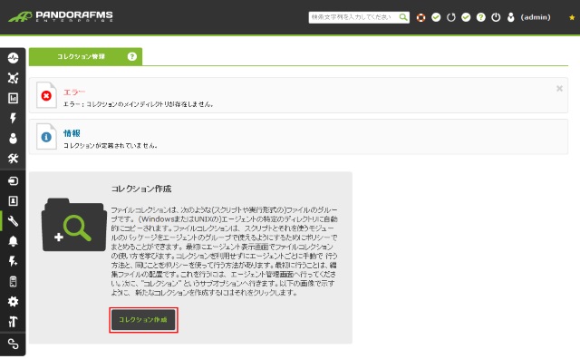Click the 情報 heading text

point(72,133)
